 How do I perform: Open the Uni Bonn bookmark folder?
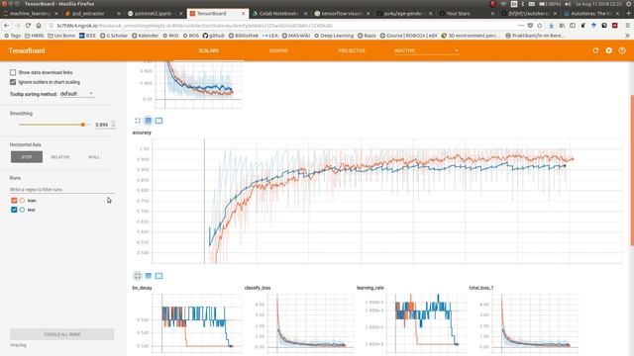[61, 36]
